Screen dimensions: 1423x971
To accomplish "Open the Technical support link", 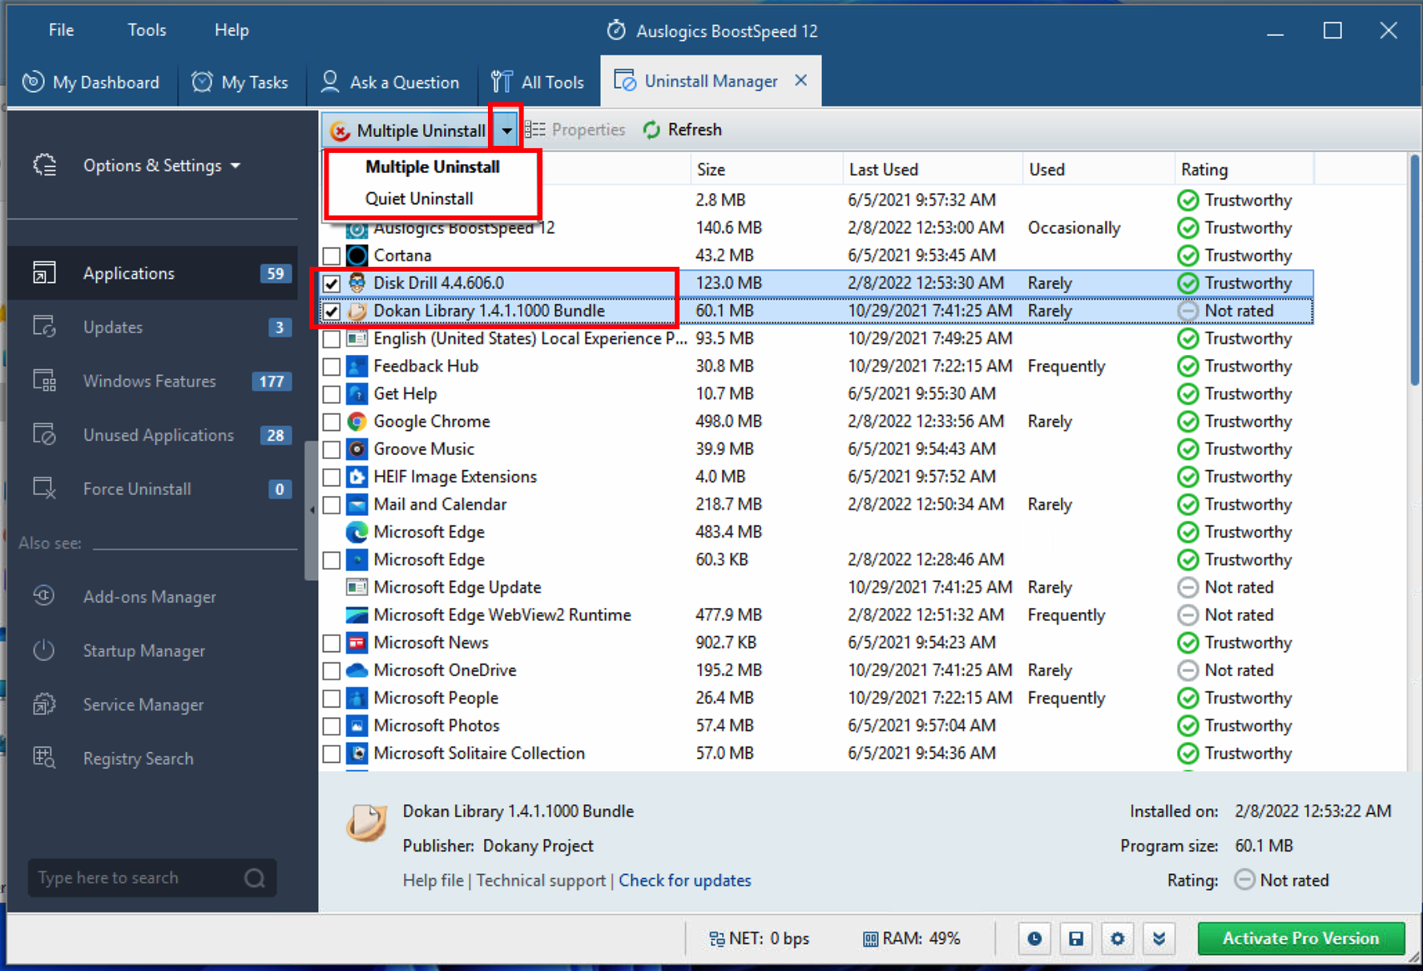I will click(x=541, y=880).
